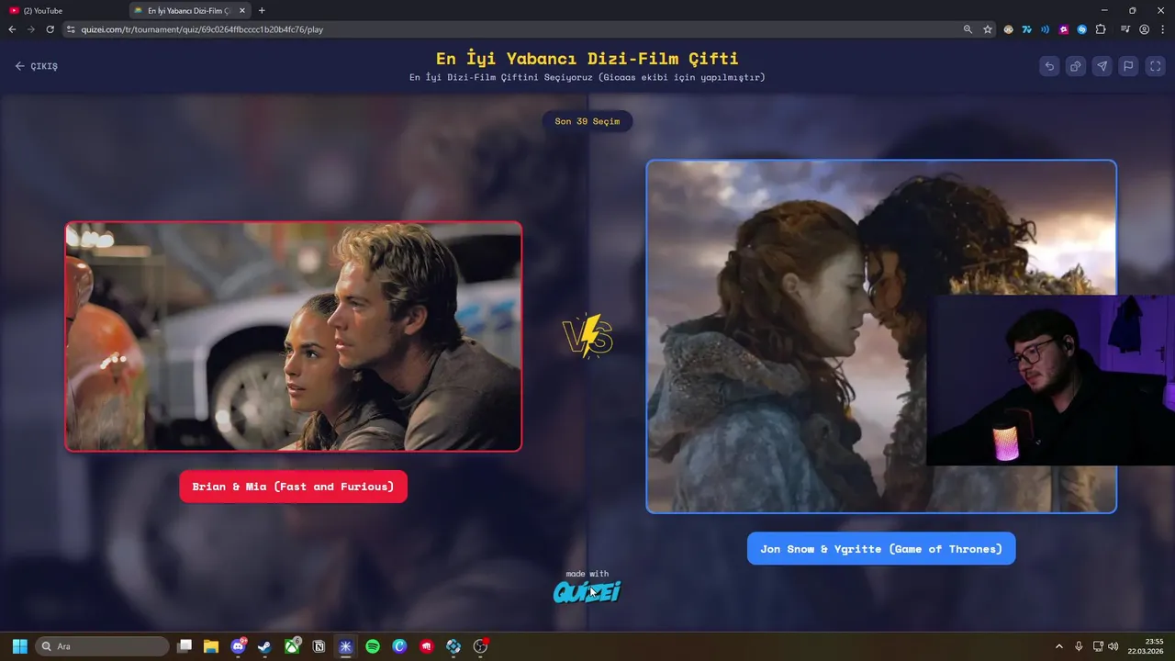Open site information icon in address bar
Viewport: 1175px width, 661px height.
[x=71, y=29]
